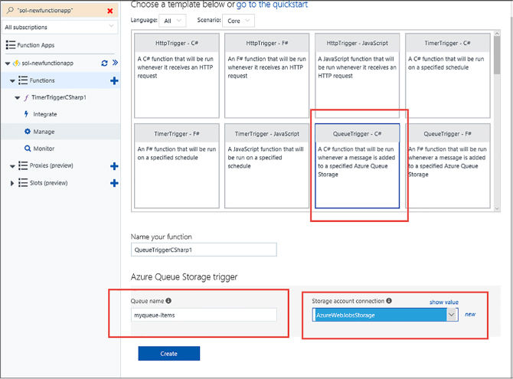Click the show value link
The height and width of the screenshot is (379, 513).
(444, 302)
